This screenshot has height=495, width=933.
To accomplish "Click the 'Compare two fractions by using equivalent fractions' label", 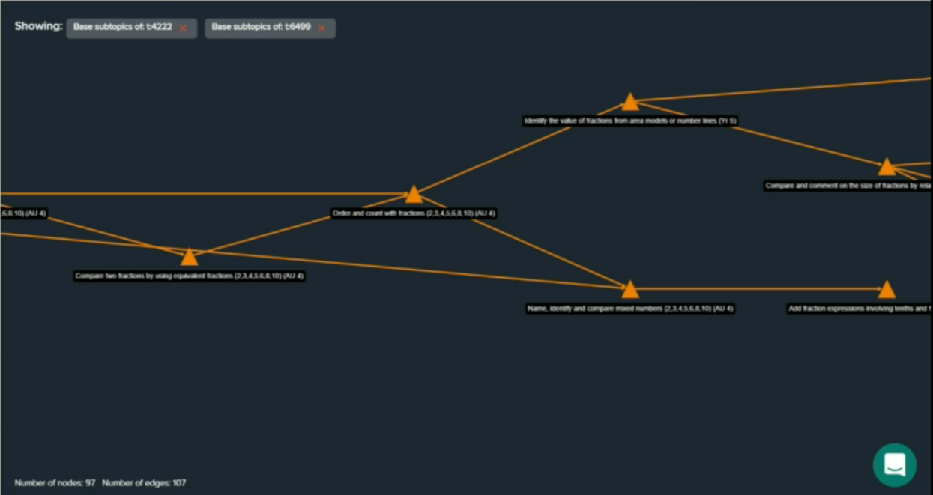I will (190, 276).
